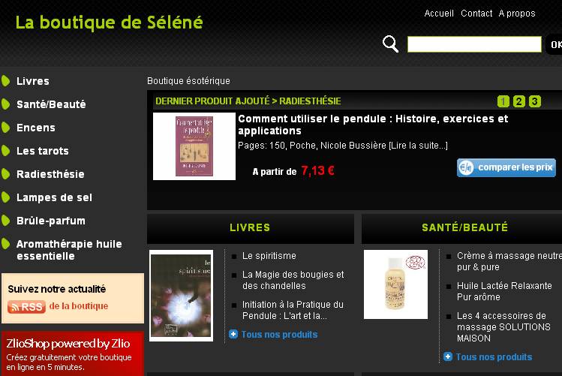Image resolution: width=562 pixels, height=376 pixels.
Task: Click the pendulum book cover thumbnail
Action: point(194,146)
